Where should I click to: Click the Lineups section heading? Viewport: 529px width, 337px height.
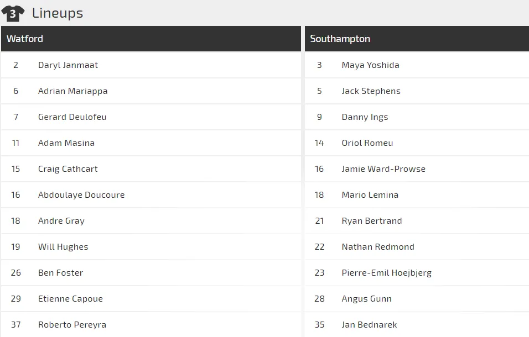58,13
